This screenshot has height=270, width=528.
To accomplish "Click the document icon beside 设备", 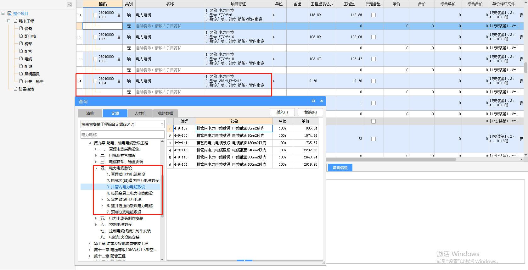I will [21, 29].
